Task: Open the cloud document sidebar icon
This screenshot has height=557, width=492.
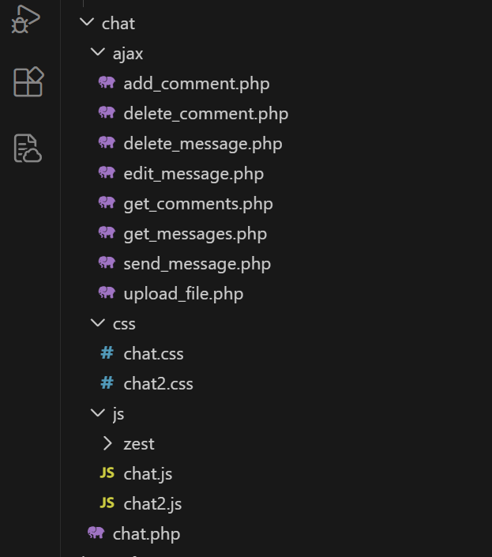Action: click(x=28, y=148)
